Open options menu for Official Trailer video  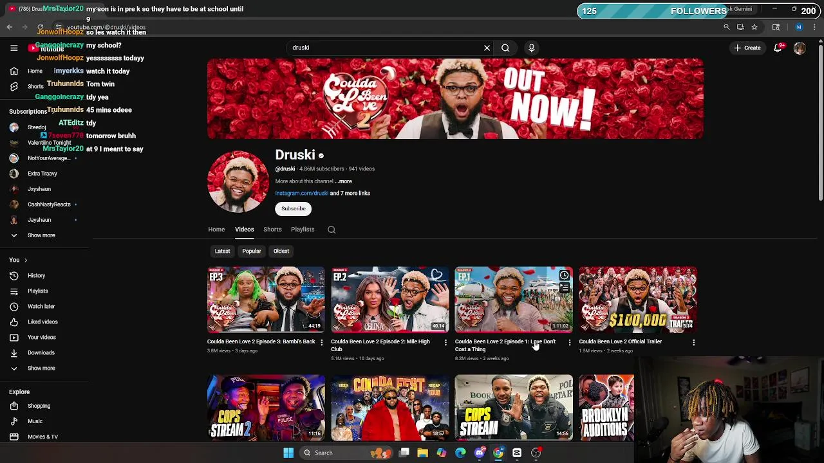coord(693,343)
